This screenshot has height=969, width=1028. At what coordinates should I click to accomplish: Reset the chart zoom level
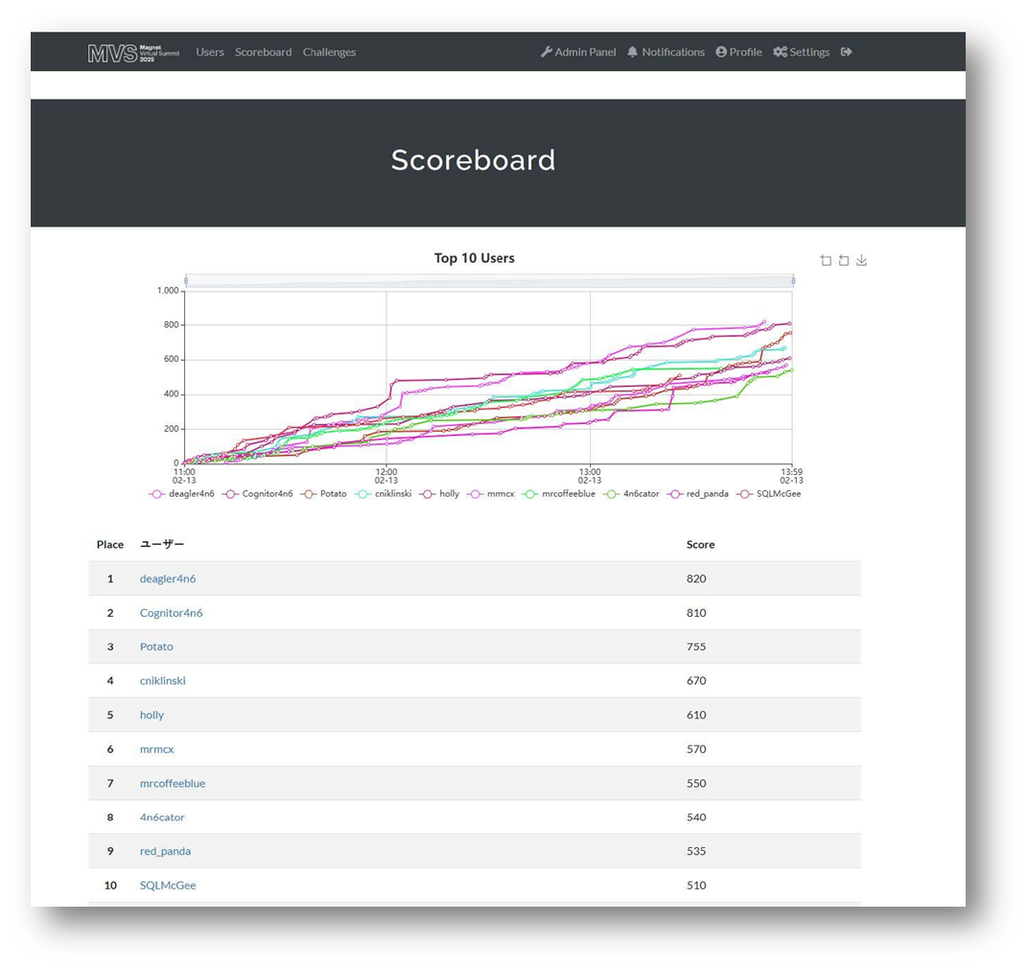point(842,259)
